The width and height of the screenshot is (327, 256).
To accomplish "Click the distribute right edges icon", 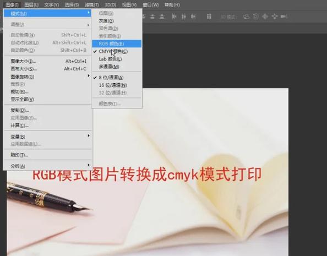I will coord(193,17).
